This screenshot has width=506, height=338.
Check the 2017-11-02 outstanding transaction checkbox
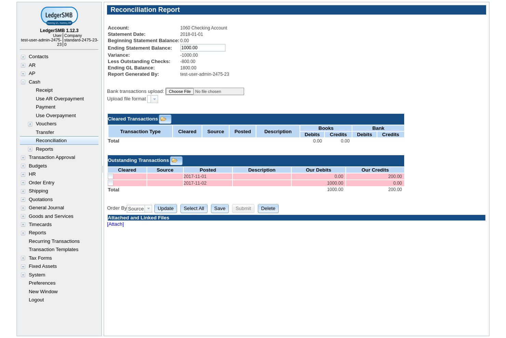click(110, 183)
